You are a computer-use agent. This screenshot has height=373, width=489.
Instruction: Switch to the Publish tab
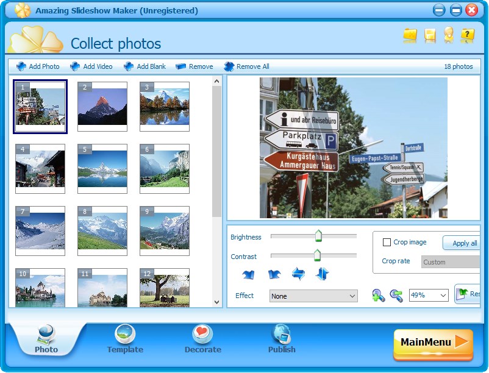coord(282,339)
